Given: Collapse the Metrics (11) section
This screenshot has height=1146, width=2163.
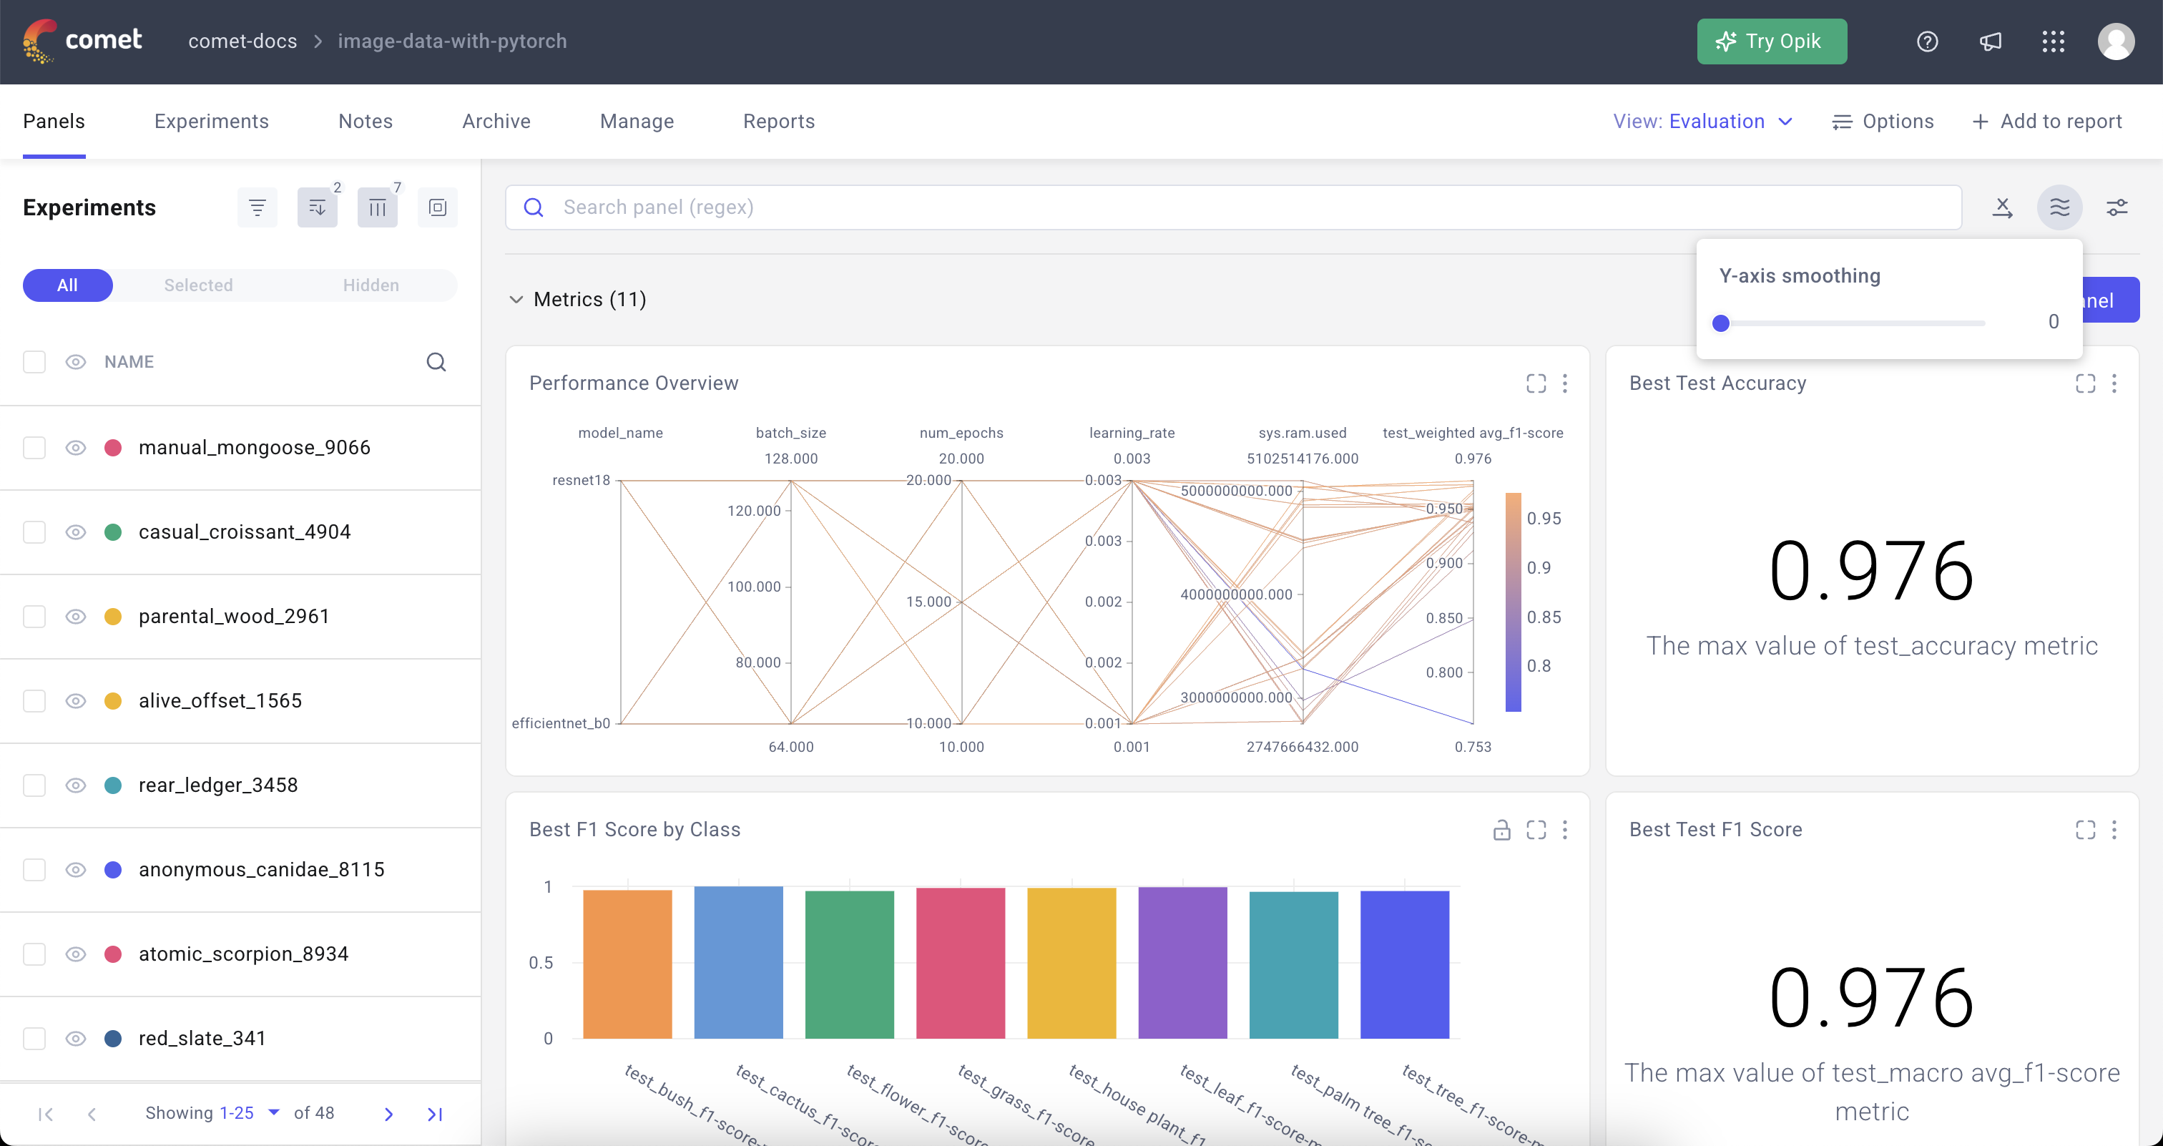Looking at the screenshot, I should tap(516, 300).
